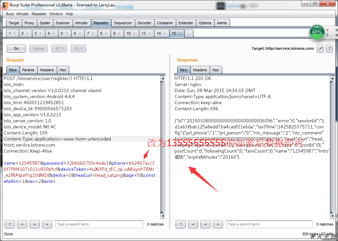Select the response Raw tab
Viewport: 338px width, 241px height.
184,70
